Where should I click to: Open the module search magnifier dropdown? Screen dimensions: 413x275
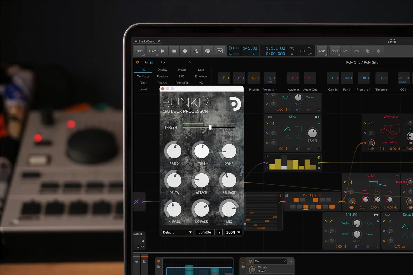(x=163, y=62)
